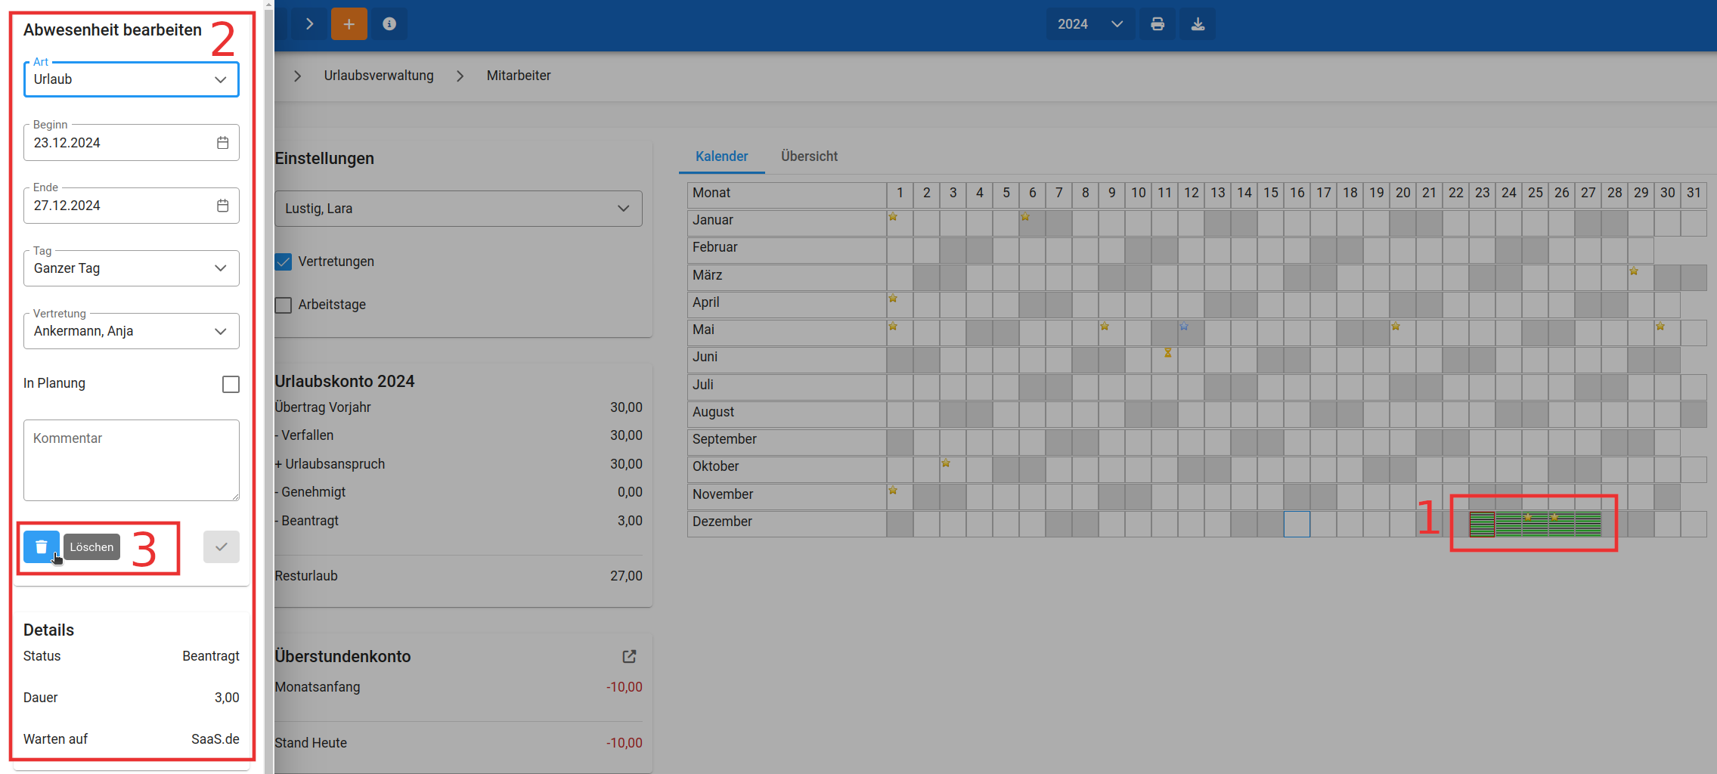The width and height of the screenshot is (1717, 774).
Task: Click the Monat column header
Action: click(786, 193)
